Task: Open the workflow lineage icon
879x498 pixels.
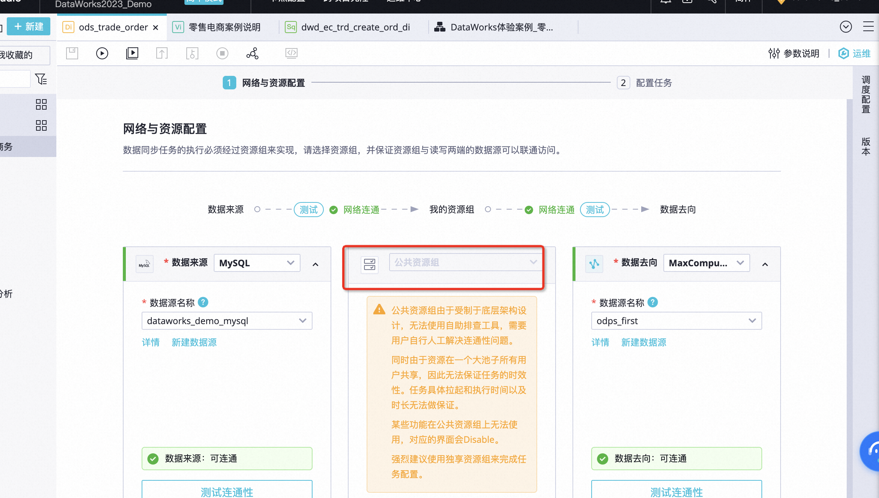Action: click(252, 53)
